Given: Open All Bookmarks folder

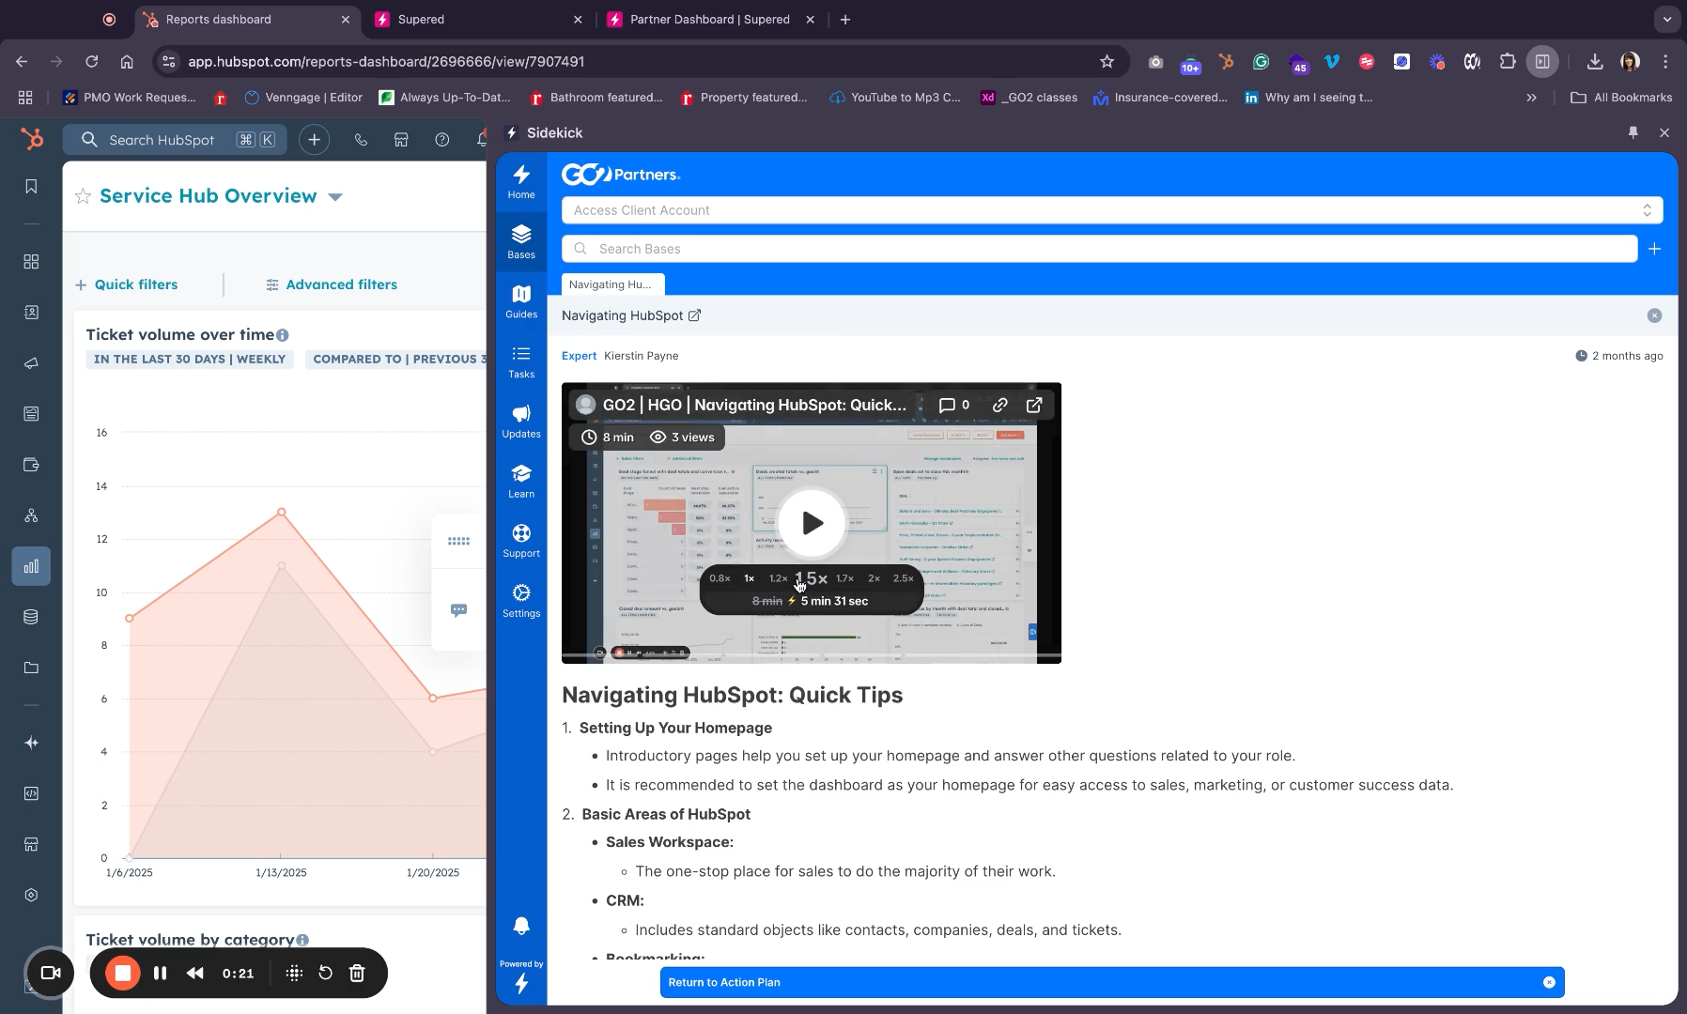Looking at the screenshot, I should coord(1621,98).
